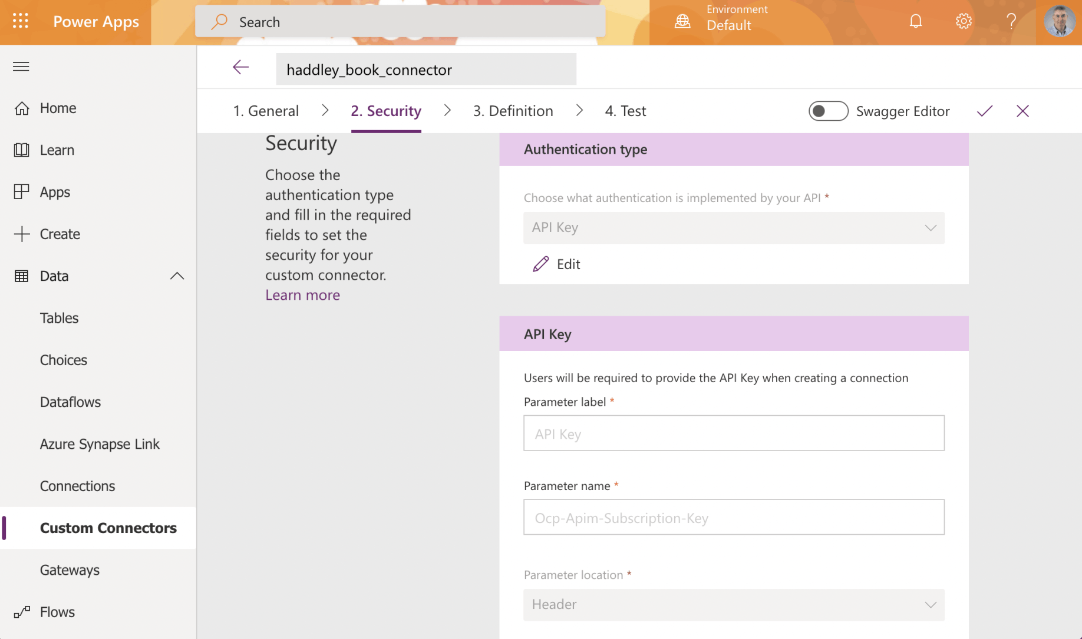Open the settings gear icon
The height and width of the screenshot is (639, 1082).
click(964, 22)
